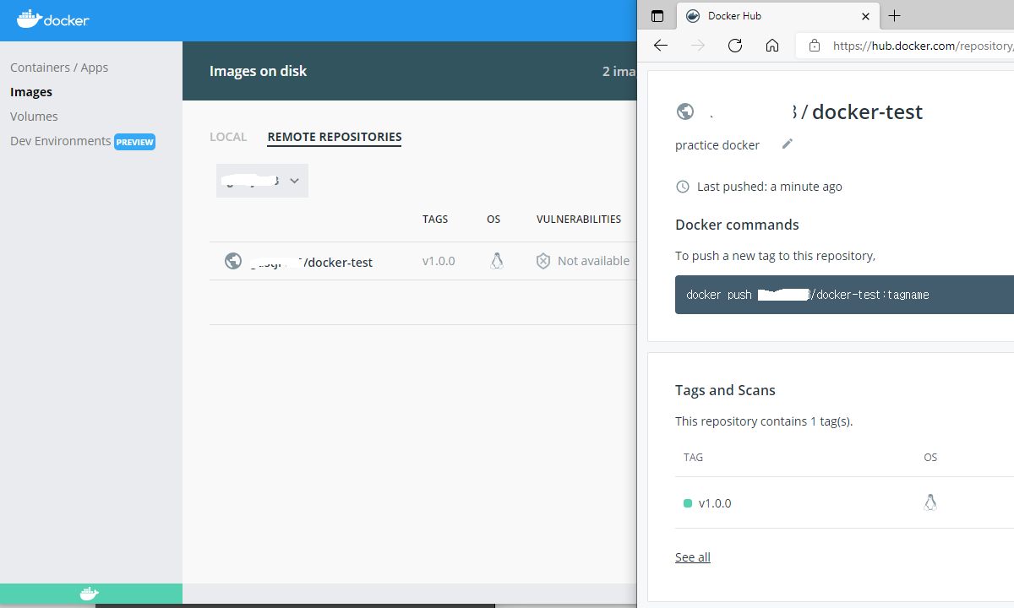Click the Linux penguin icon in Docker Desktop row

pyautogui.click(x=497, y=261)
